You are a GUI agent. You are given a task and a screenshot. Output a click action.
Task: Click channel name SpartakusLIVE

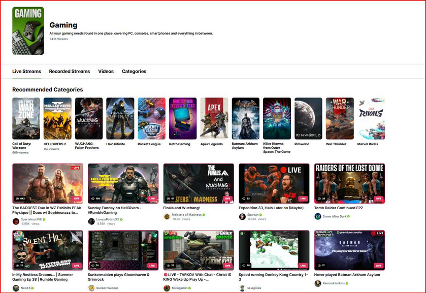31,219
